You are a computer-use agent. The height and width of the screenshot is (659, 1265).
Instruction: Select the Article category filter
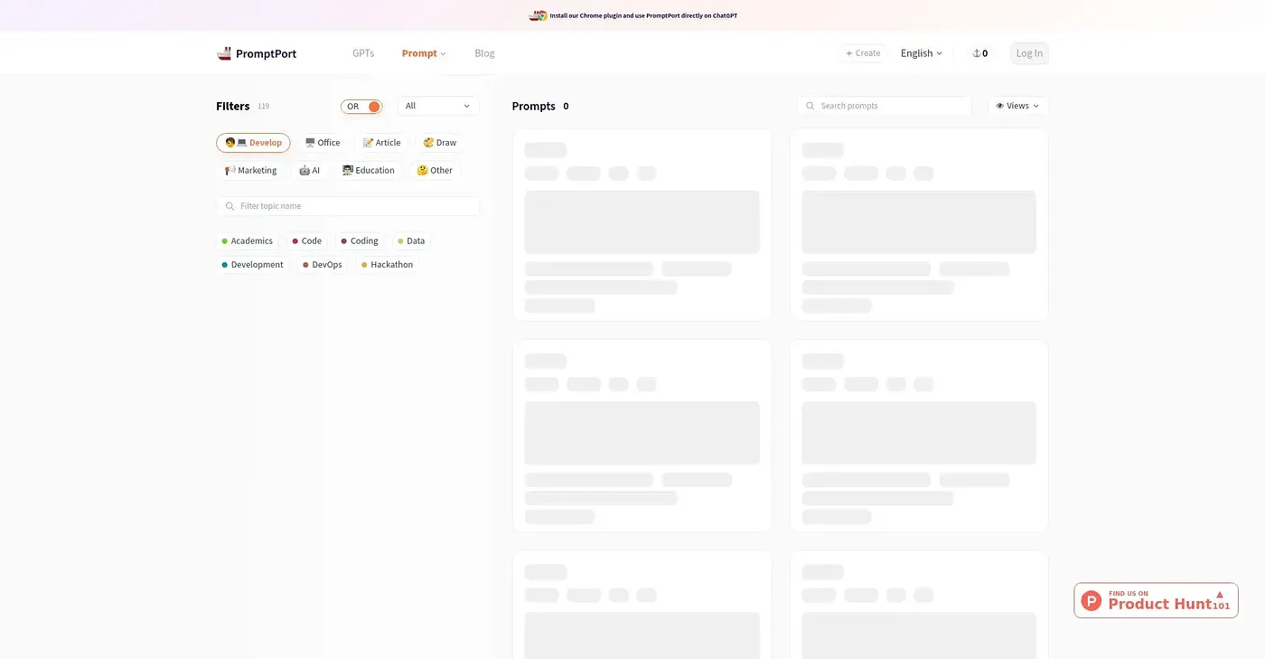click(381, 143)
